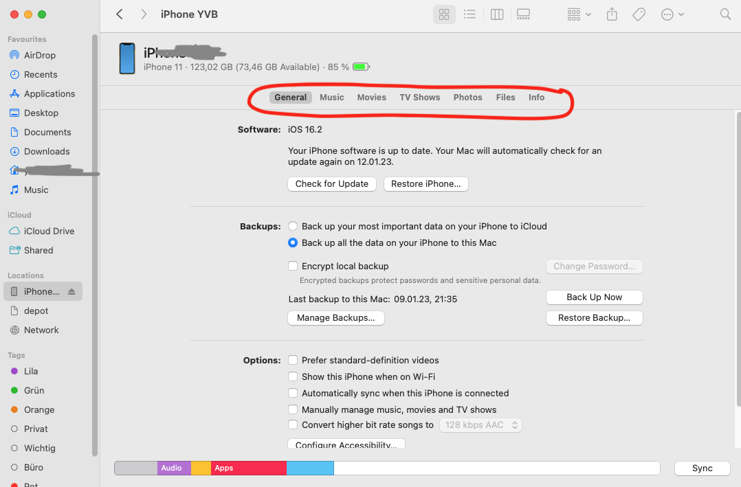Click the main content vertical scrollbar
This screenshot has height=487, width=741.
(x=738, y=259)
